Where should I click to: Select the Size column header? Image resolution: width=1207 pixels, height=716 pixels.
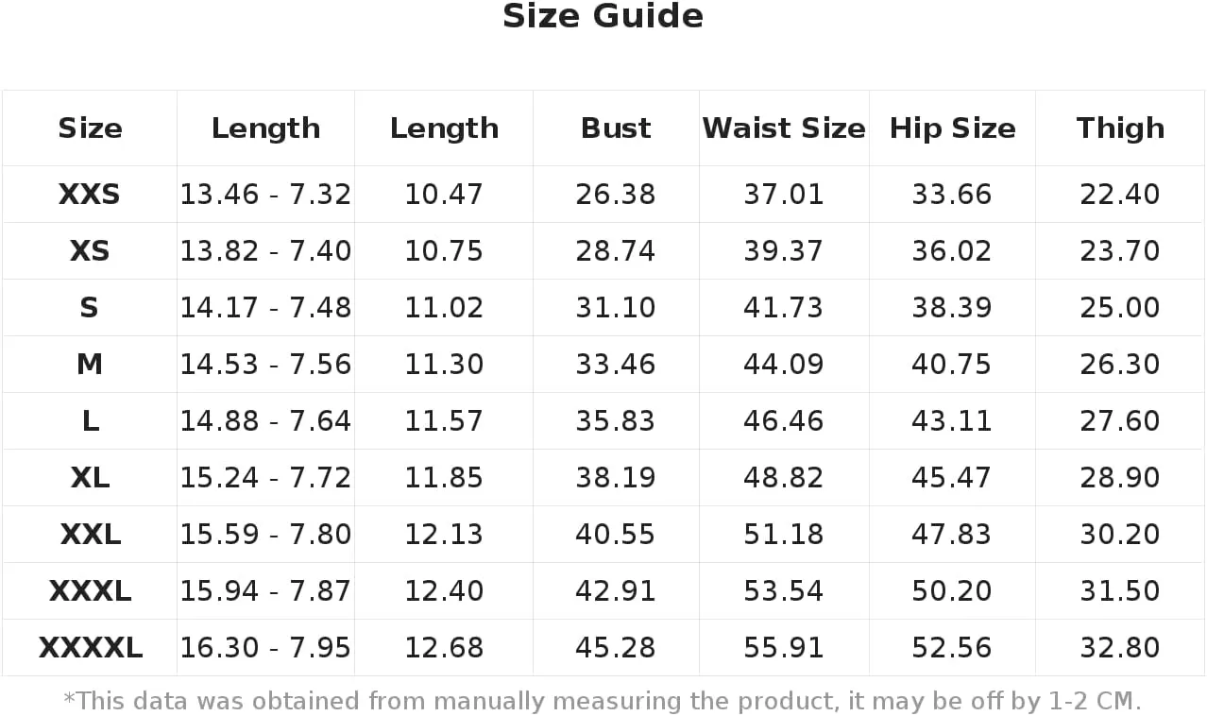click(x=90, y=128)
